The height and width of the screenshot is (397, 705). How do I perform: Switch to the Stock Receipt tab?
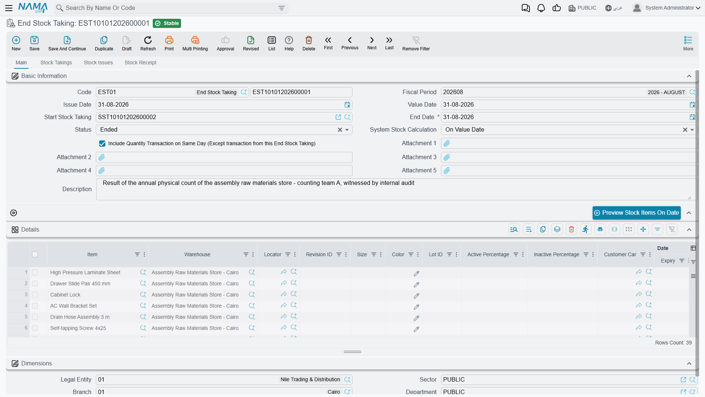click(x=140, y=63)
